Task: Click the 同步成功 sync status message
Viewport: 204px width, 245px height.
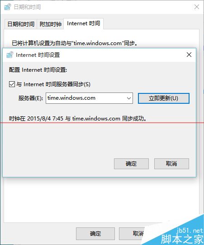Action: (x=78, y=118)
